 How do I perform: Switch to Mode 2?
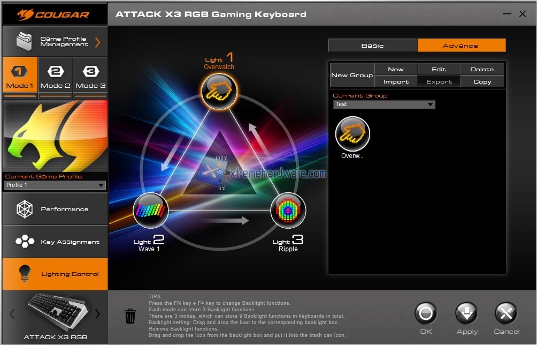[x=56, y=78]
